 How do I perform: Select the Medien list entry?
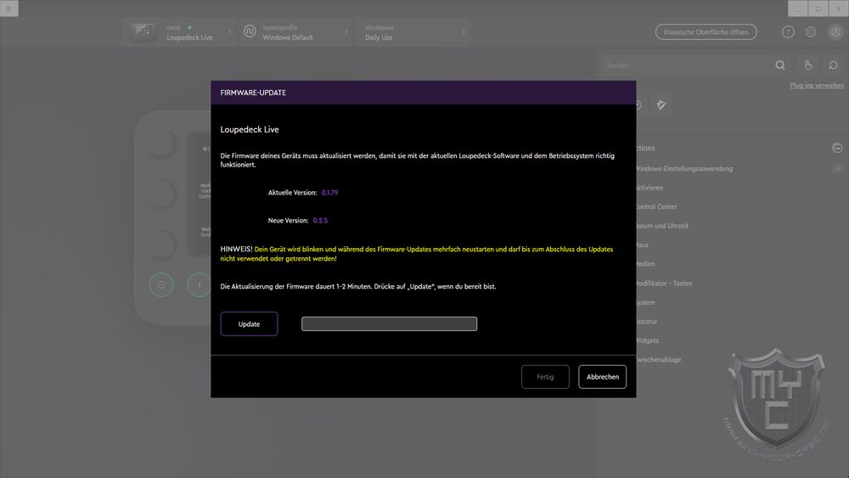645,264
